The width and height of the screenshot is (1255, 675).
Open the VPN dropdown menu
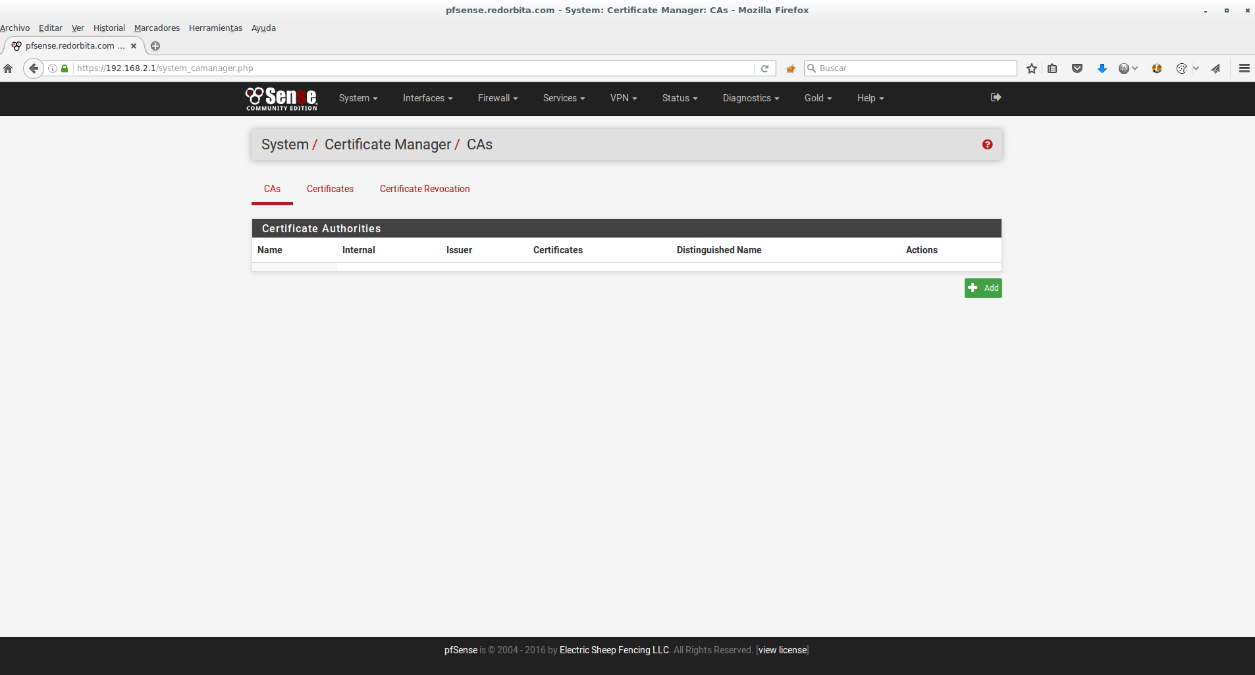[623, 98]
